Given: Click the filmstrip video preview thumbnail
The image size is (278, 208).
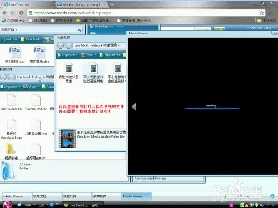Looking at the screenshot, I should tap(67, 139).
